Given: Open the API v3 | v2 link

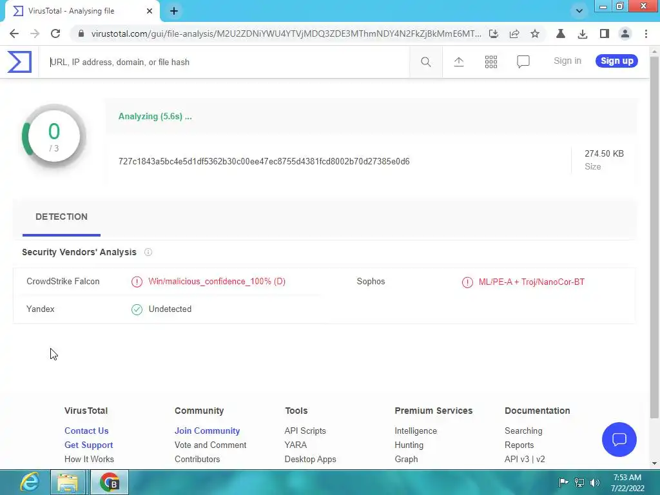Looking at the screenshot, I should 525,459.
